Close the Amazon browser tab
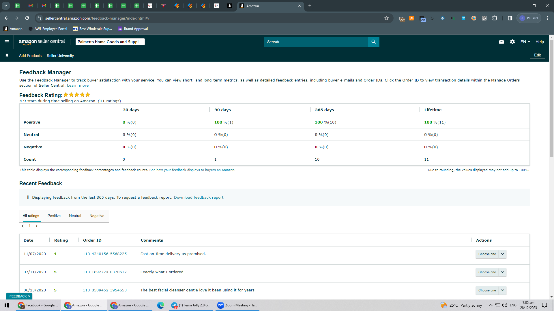The height and width of the screenshot is (311, 554). [300, 6]
